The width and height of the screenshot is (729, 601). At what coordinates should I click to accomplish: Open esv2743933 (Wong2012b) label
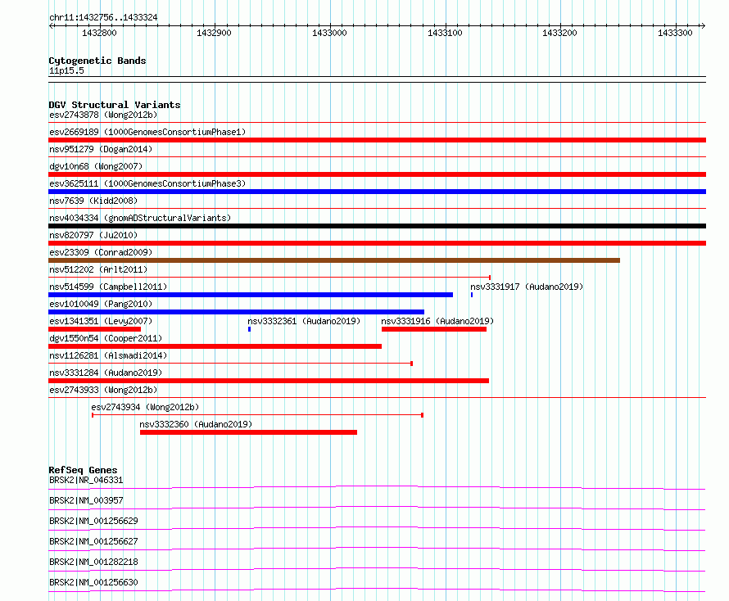[x=103, y=390]
